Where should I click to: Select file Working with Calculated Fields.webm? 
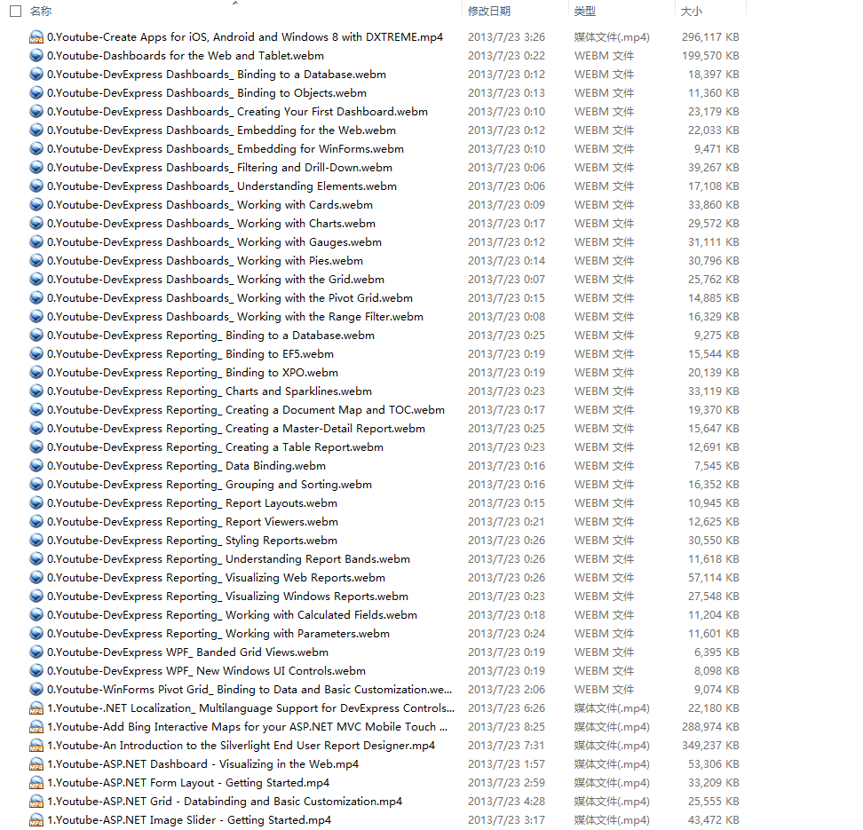pyautogui.click(x=232, y=615)
